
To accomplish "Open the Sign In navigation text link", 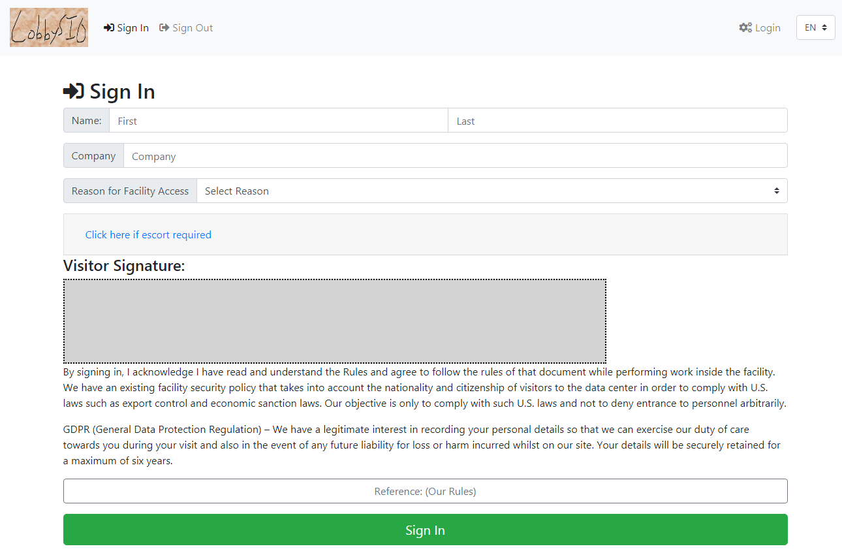I will click(133, 28).
